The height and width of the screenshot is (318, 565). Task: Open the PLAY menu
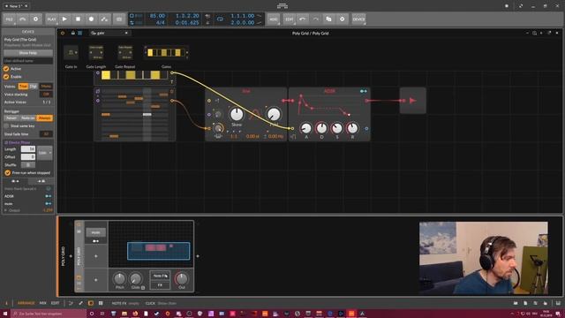click(x=51, y=19)
